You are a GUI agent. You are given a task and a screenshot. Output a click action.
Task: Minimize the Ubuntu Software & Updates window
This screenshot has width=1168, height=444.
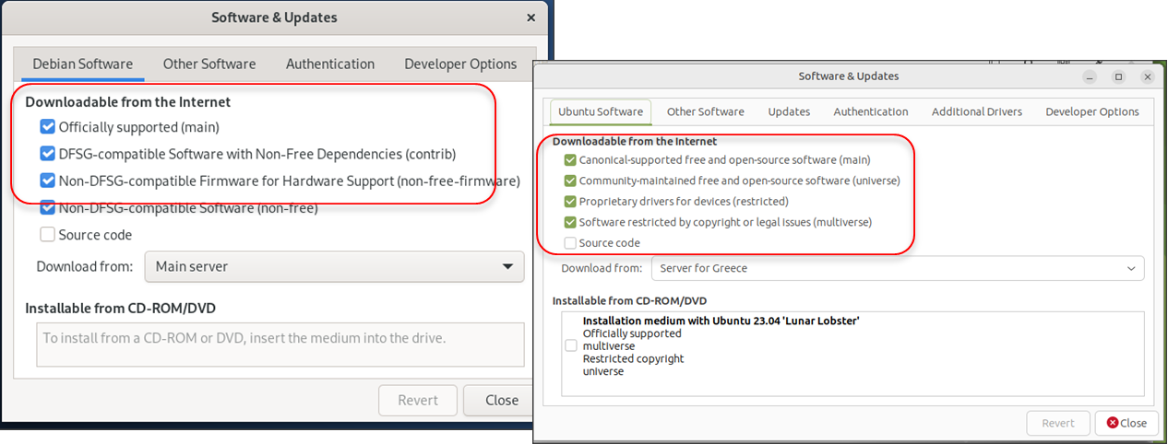point(1090,76)
